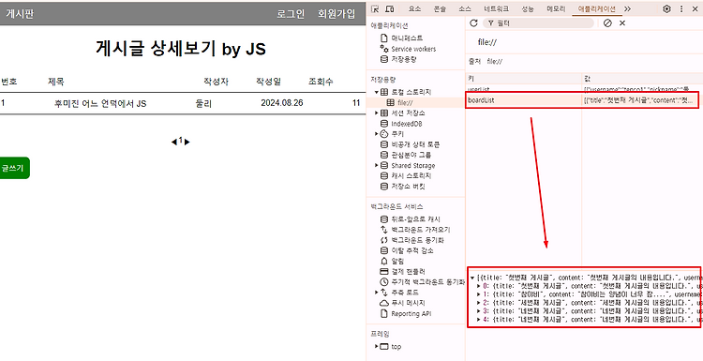Select page number 1 in pagination

(181, 141)
